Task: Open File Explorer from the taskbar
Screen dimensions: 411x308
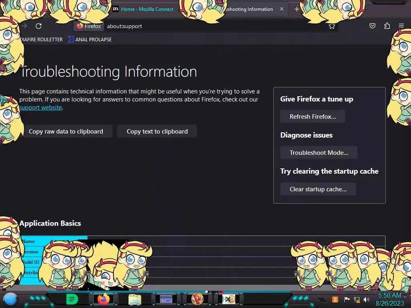Action: click(135, 300)
